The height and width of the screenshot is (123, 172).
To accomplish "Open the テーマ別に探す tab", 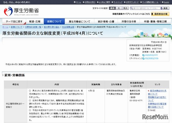I will click(14, 21).
